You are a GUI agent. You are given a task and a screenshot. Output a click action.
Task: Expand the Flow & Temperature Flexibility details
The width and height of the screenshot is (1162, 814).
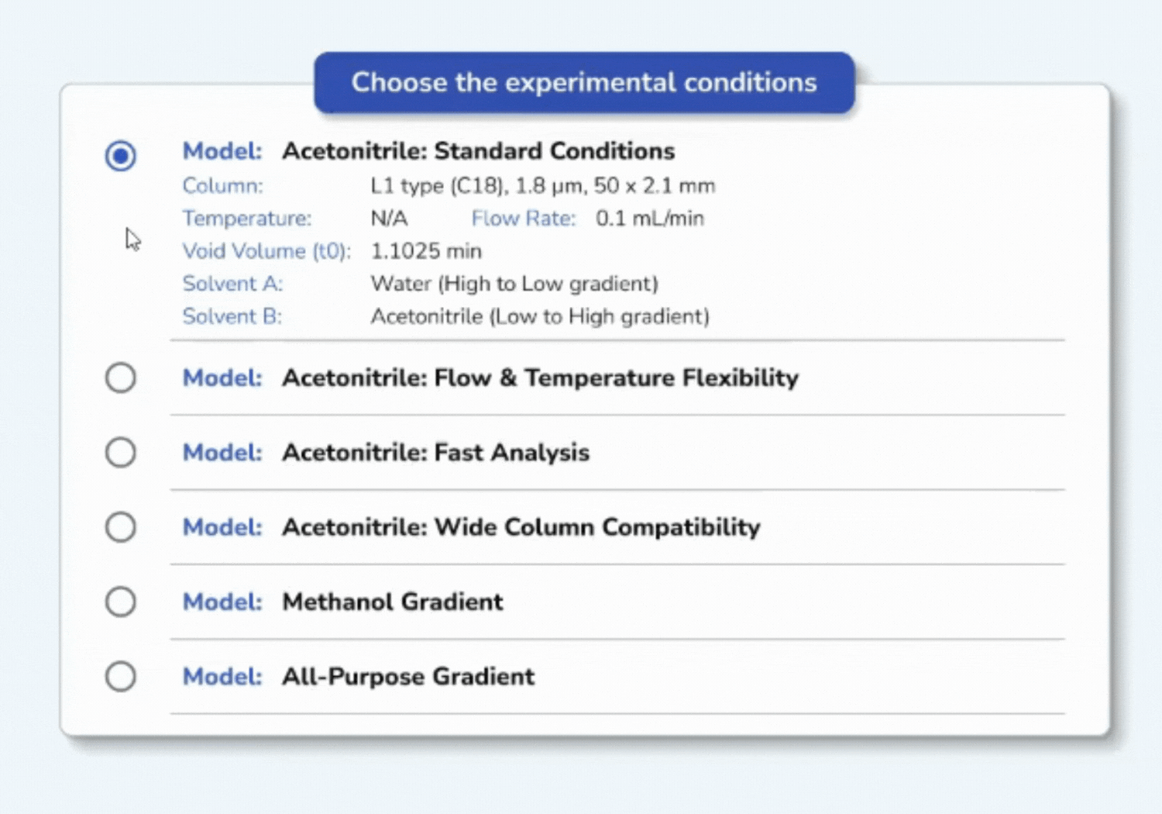tap(540, 378)
